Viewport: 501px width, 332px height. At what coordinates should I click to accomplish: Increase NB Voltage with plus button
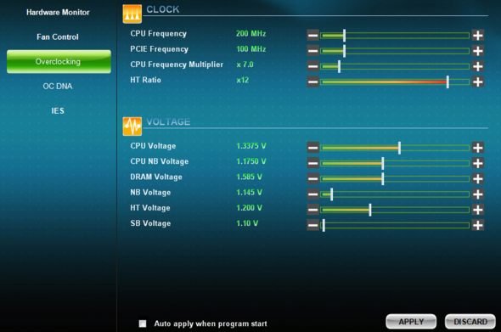pyautogui.click(x=478, y=194)
